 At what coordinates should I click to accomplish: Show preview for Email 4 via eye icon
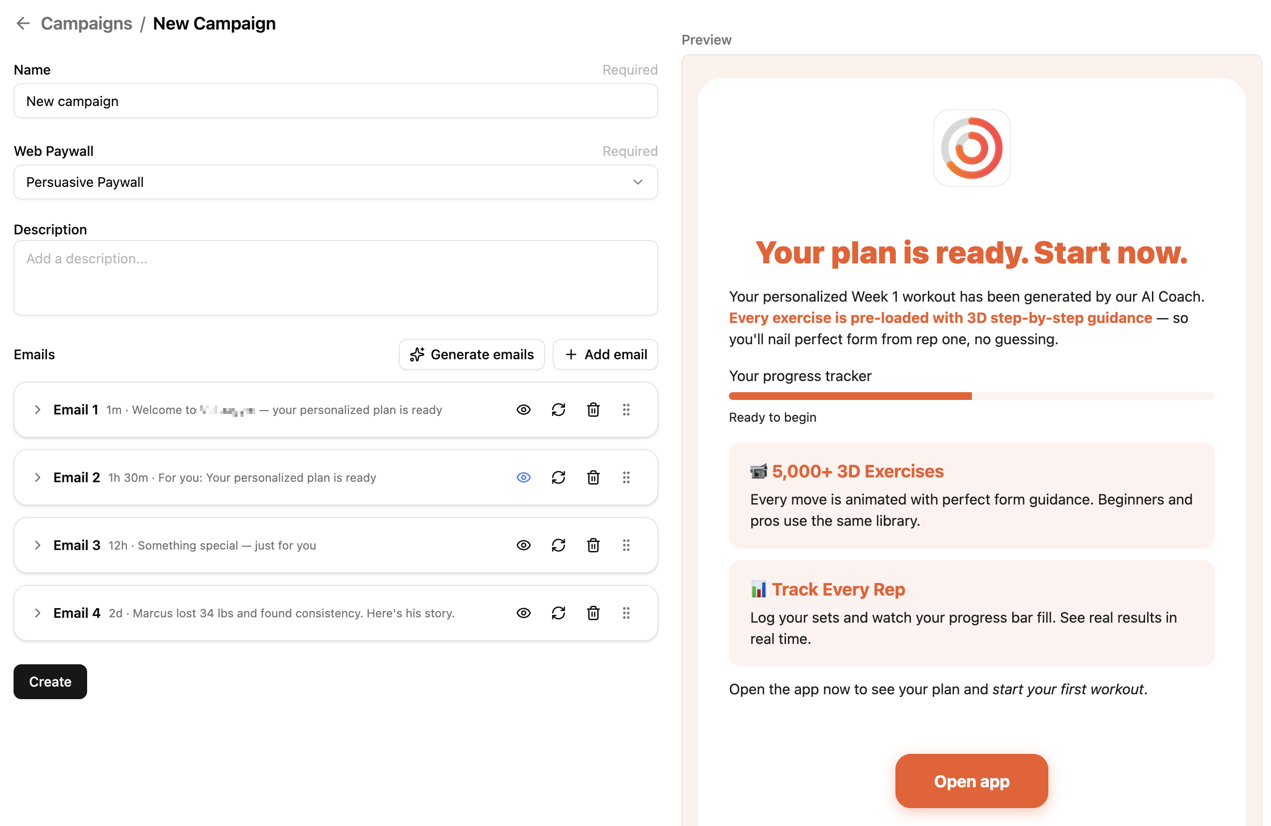pos(523,613)
